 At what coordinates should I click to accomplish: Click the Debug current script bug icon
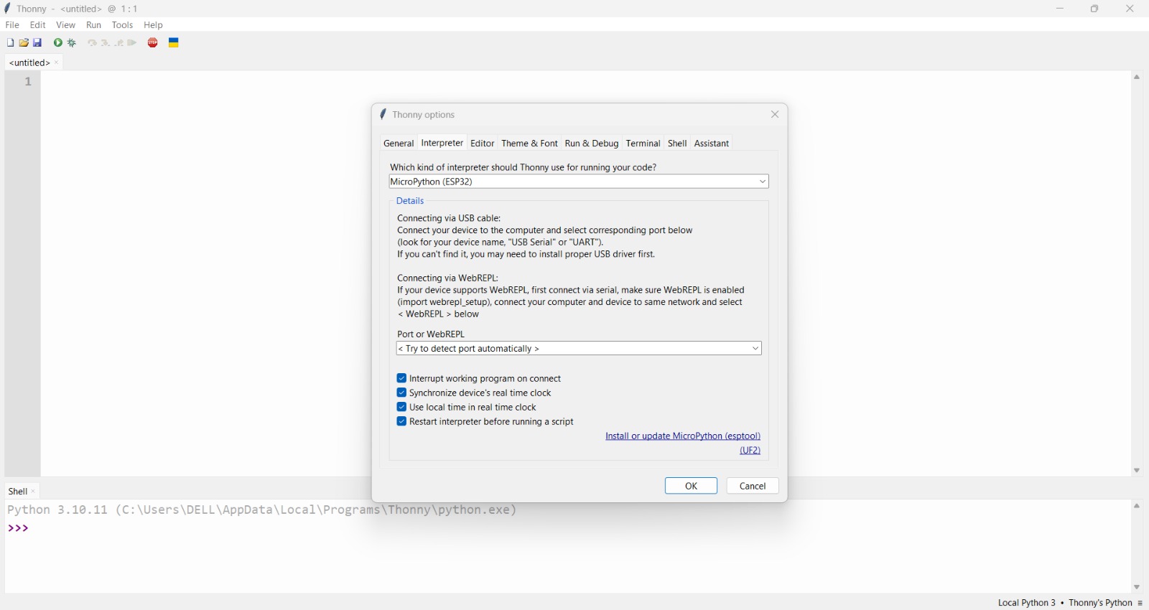pyautogui.click(x=73, y=43)
